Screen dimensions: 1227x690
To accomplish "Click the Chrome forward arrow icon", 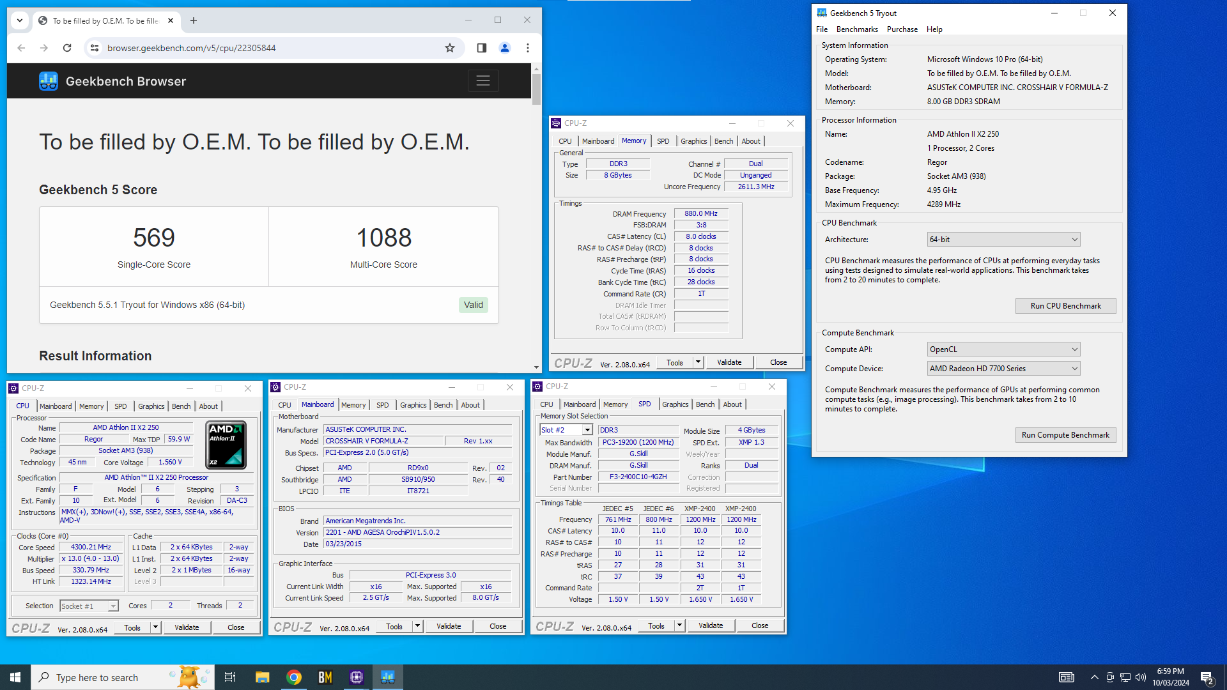I will 44,48.
